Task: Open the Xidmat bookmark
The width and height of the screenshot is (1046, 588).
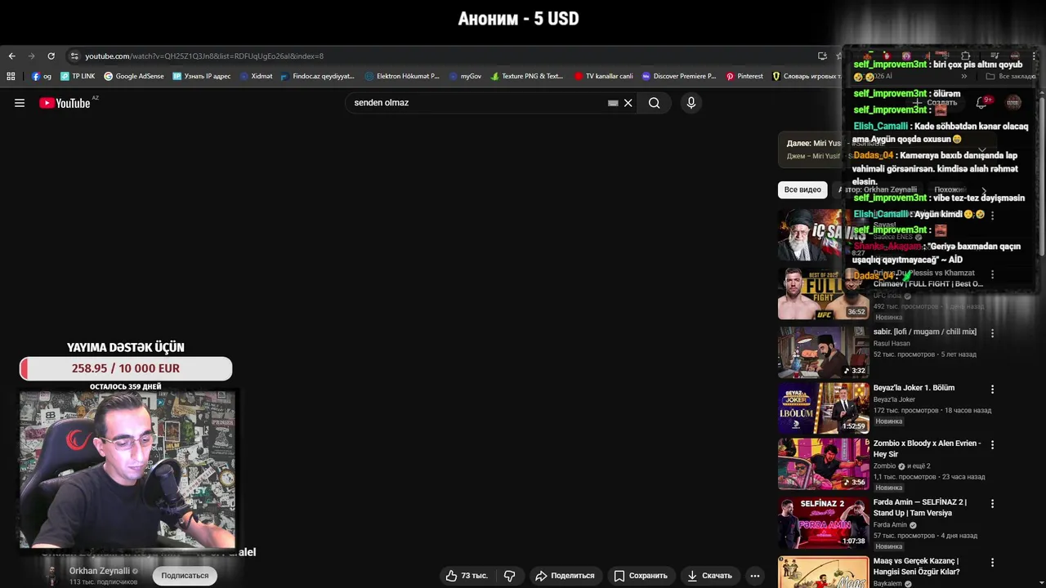Action: click(257, 76)
